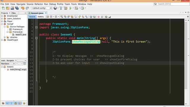
Task: Click the Redo arrow icon
Action: (27, 8)
